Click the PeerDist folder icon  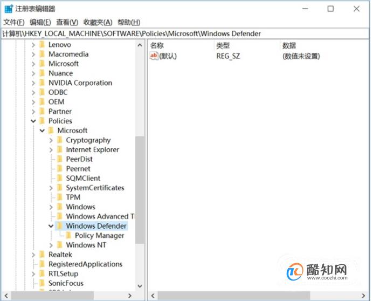click(60, 159)
